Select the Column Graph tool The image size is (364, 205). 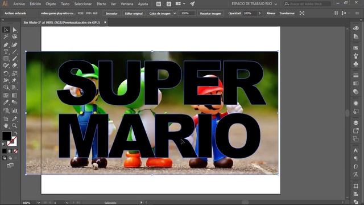[x=15, y=110]
